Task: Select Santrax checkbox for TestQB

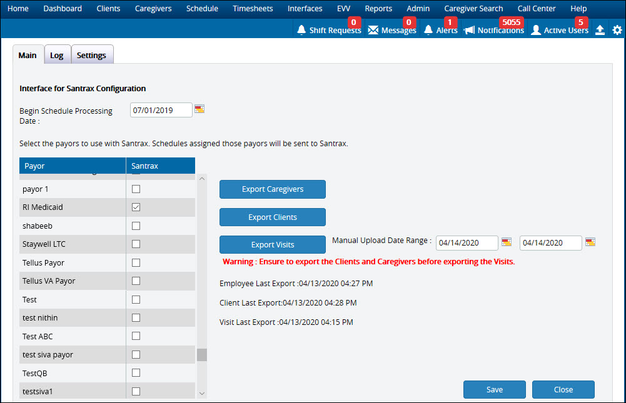Action: click(136, 372)
